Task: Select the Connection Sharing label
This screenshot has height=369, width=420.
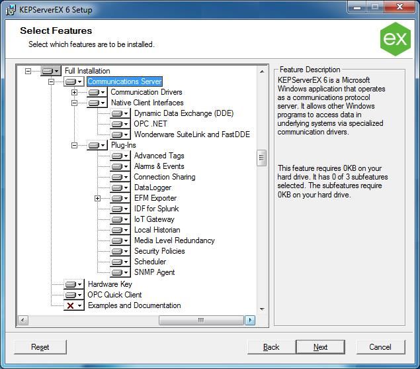Action: tap(165, 177)
